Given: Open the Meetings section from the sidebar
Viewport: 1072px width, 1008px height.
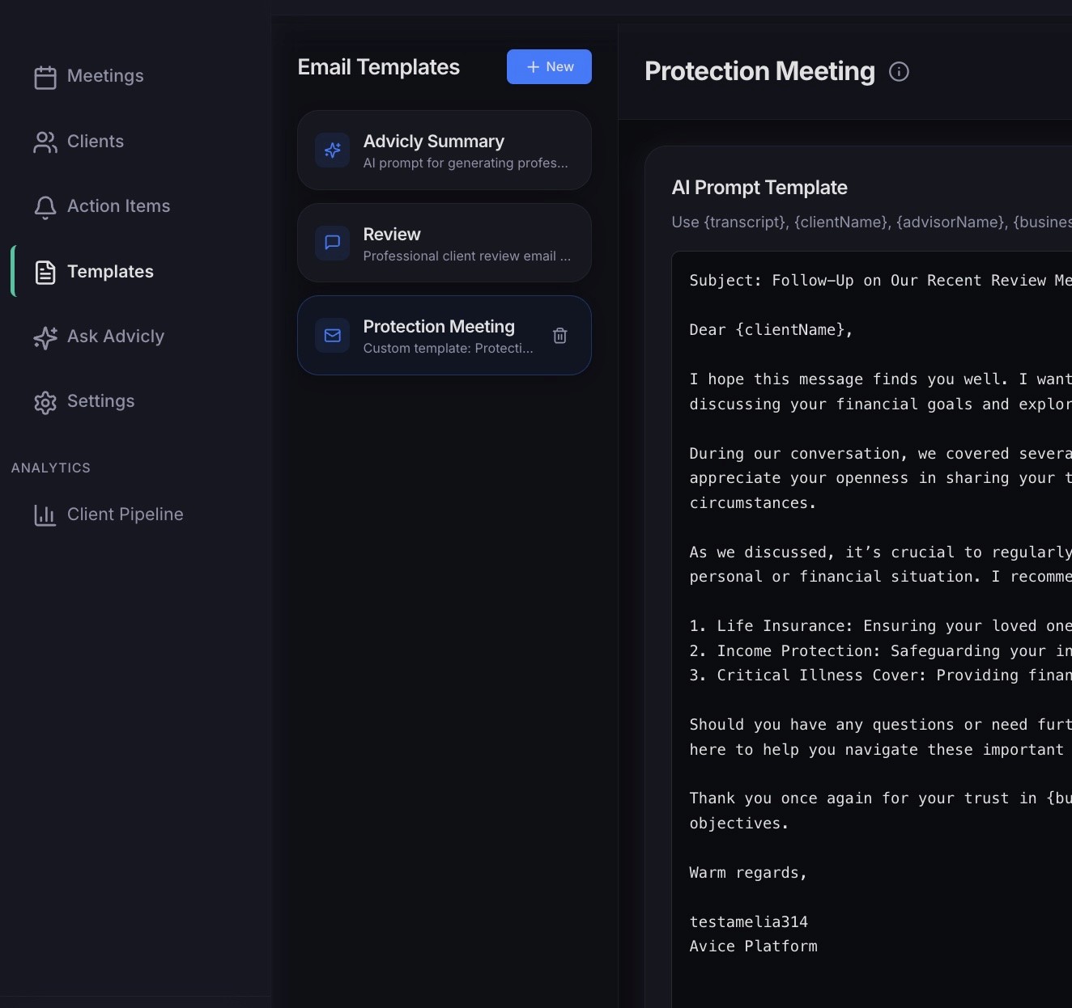Looking at the screenshot, I should coord(104,76).
